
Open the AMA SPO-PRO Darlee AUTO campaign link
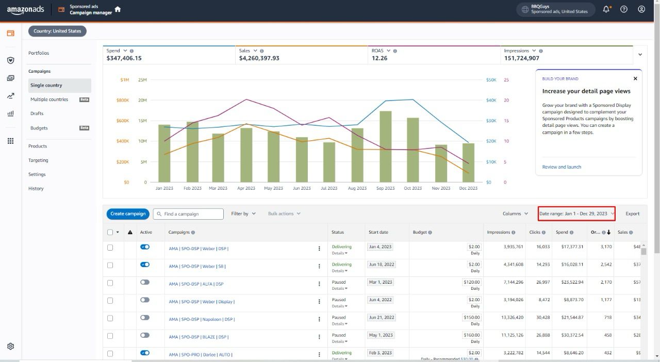pyautogui.click(x=201, y=355)
